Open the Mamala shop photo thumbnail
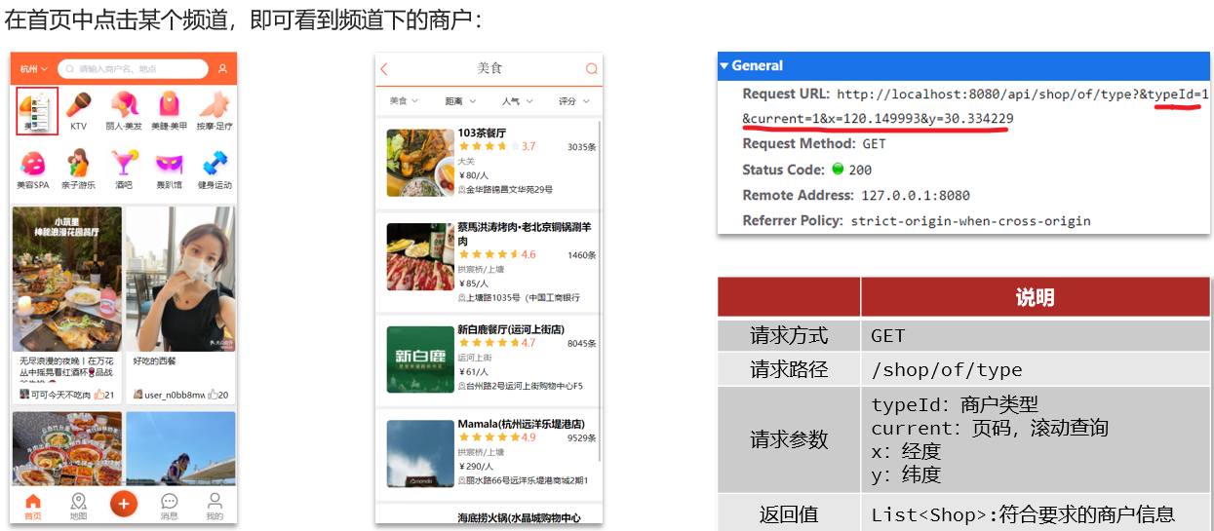The image size is (1214, 531). pos(420,453)
